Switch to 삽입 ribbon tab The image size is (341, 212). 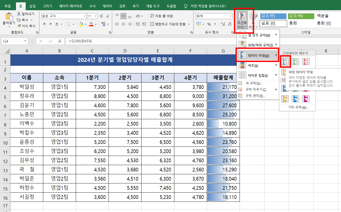click(33, 6)
